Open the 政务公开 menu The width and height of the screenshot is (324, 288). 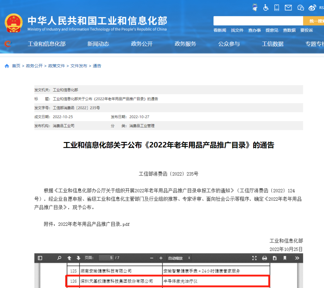(142, 44)
